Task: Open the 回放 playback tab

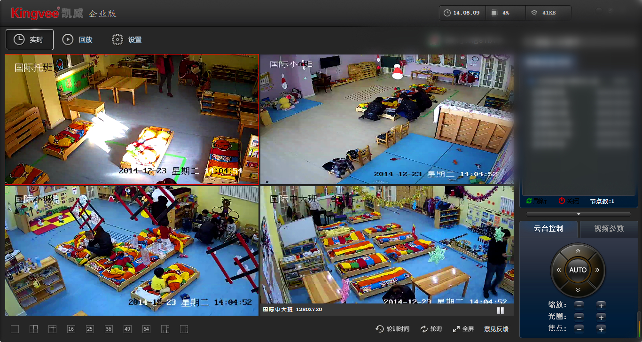Action: (x=78, y=39)
